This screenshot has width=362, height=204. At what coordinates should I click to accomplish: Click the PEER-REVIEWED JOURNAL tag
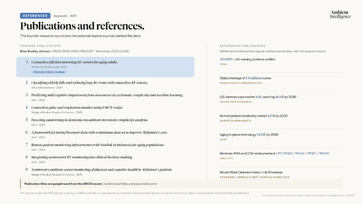[49, 72]
